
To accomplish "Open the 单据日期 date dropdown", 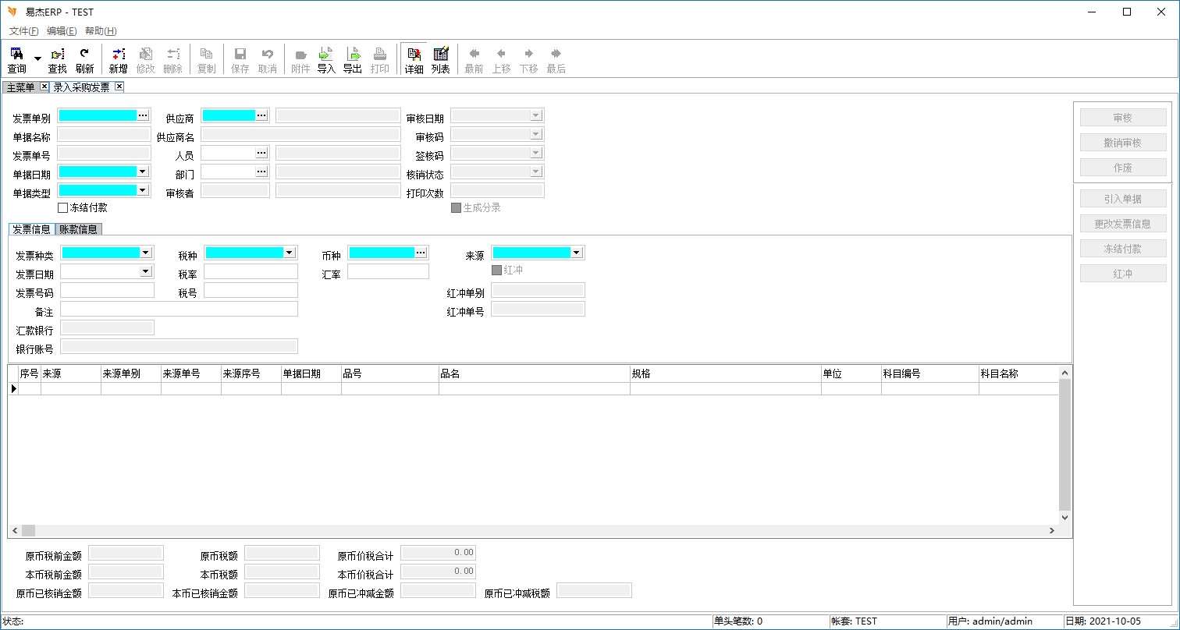I will point(143,172).
